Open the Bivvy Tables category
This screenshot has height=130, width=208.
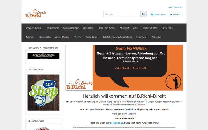pyautogui.click(x=168, y=28)
